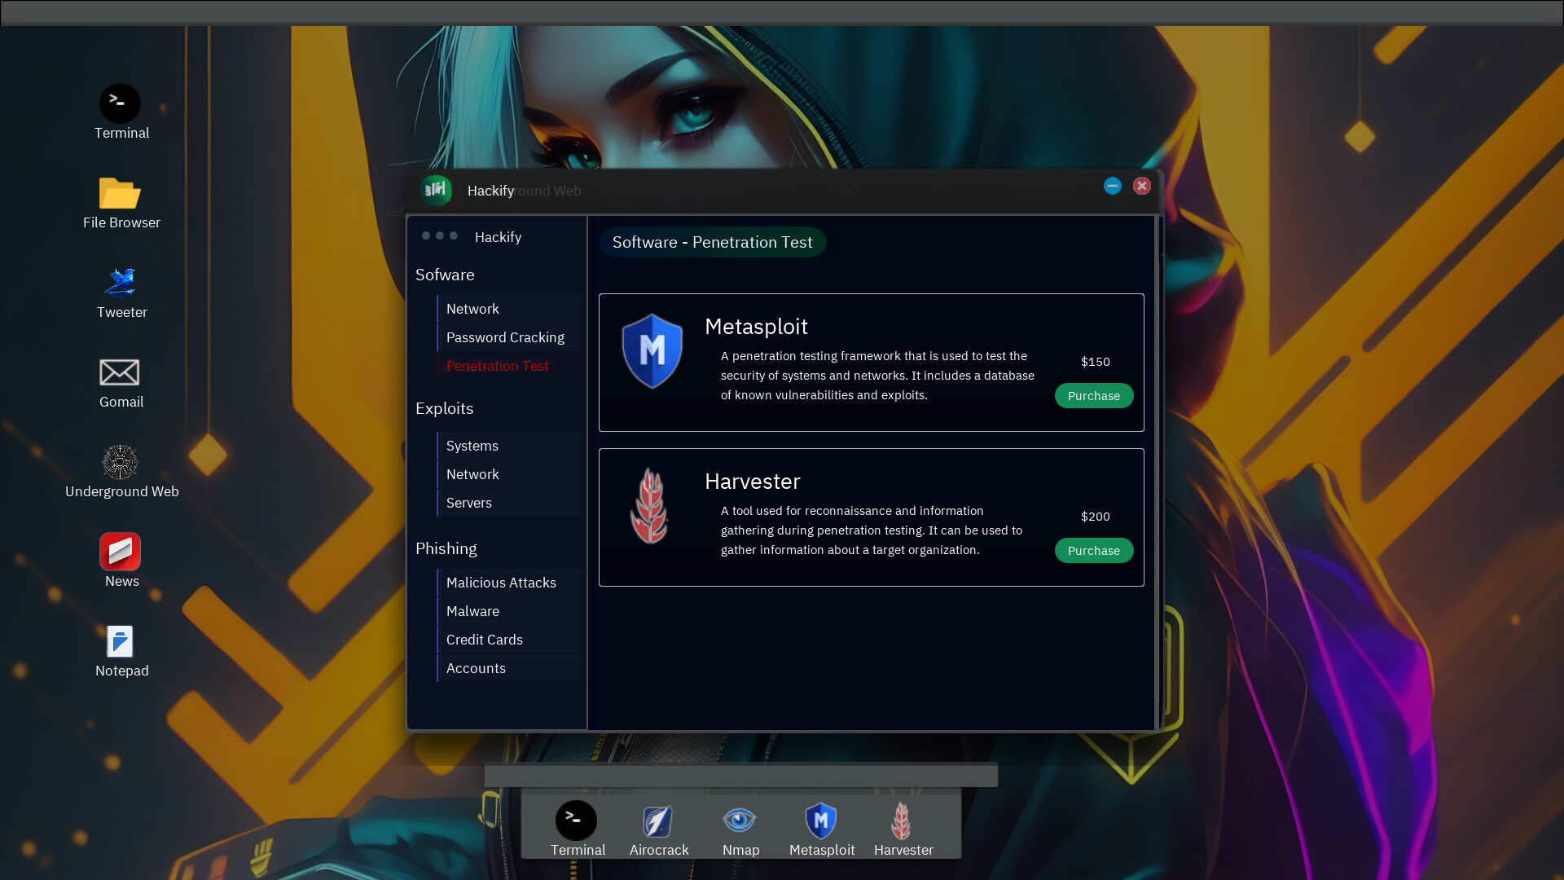Select the Network software category

pos(474,308)
